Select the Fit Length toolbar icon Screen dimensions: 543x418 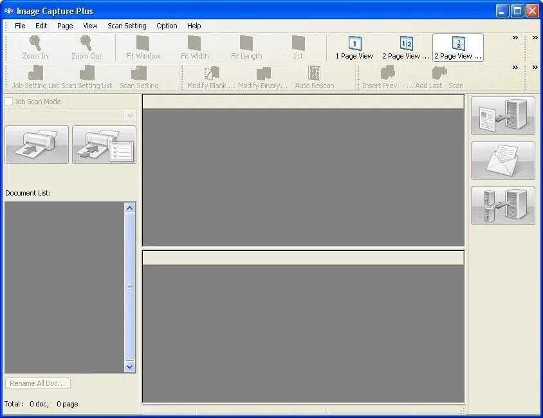(246, 43)
